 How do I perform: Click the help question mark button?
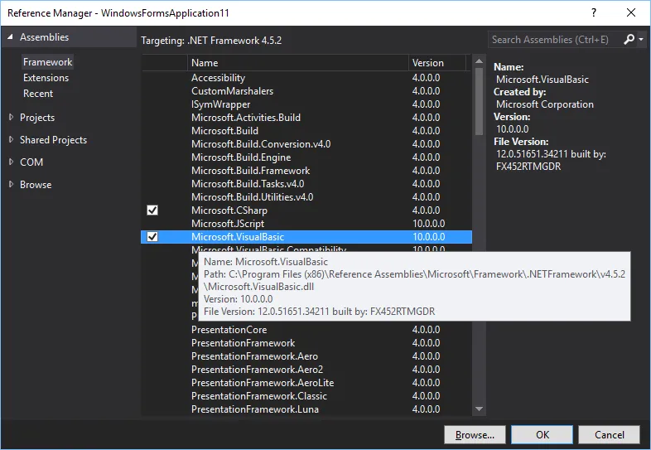[x=594, y=12]
